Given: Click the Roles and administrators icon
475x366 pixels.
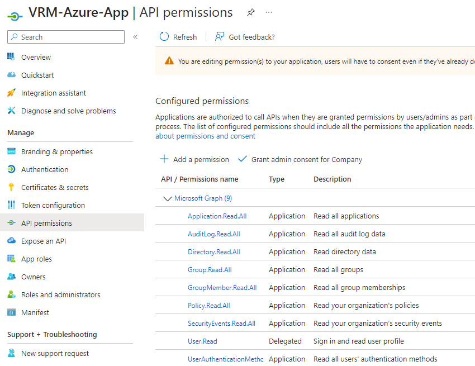Looking at the screenshot, I should tap(11, 294).
